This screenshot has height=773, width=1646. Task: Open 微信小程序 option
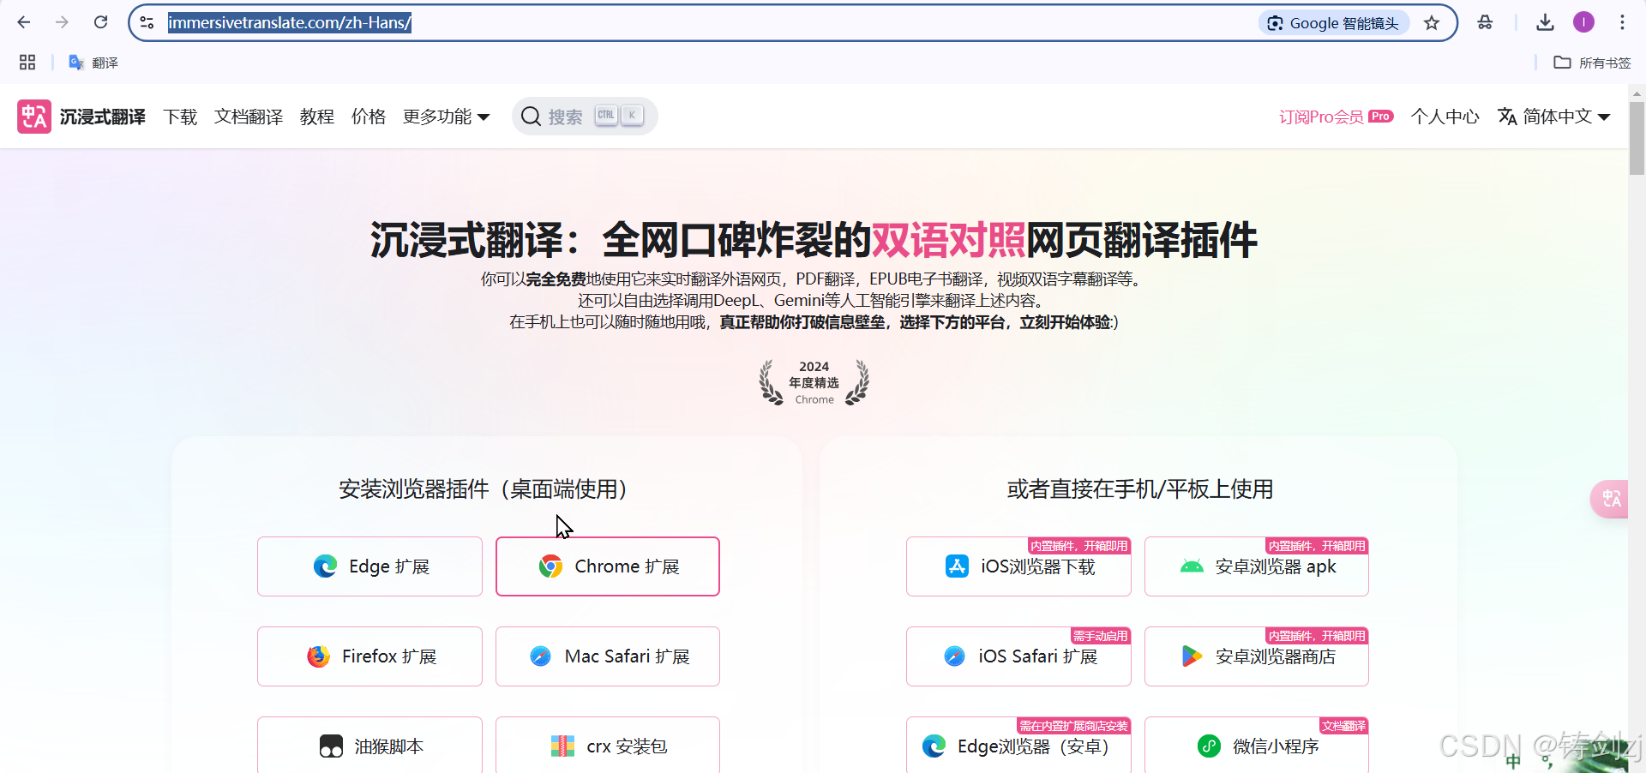pos(1257,745)
